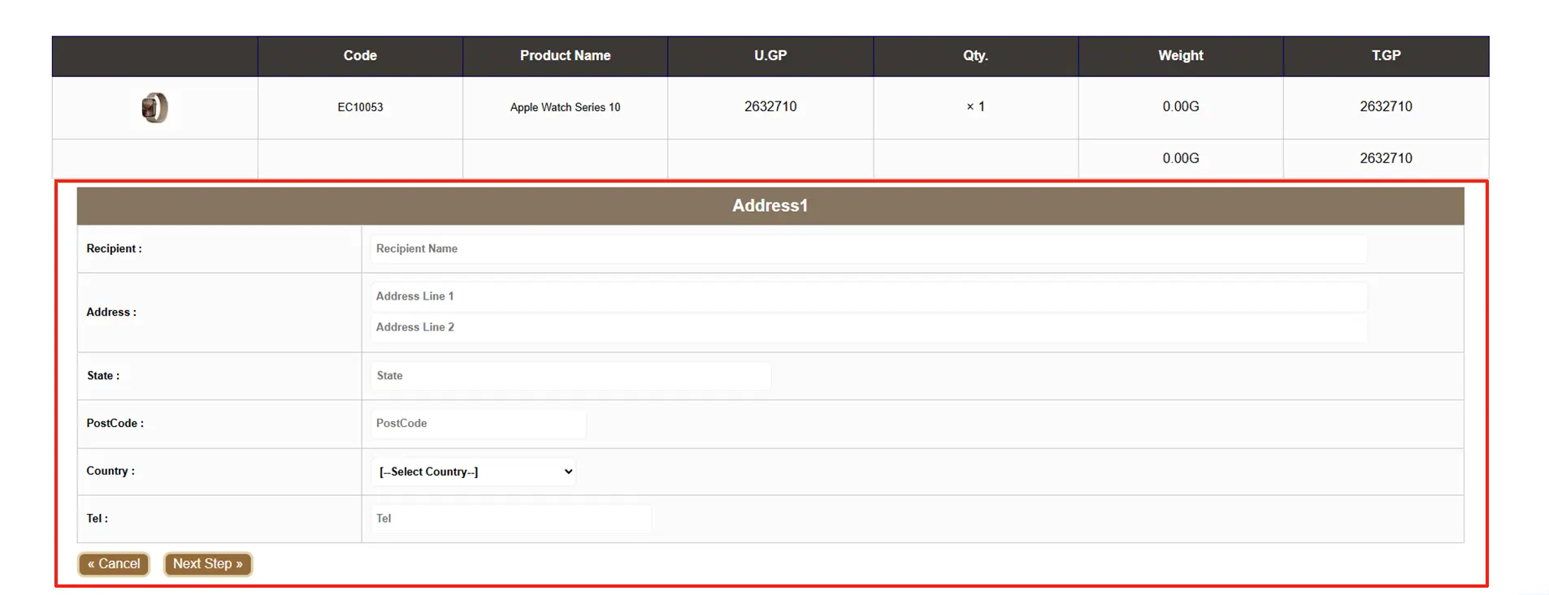Click the Tel input field

(510, 519)
